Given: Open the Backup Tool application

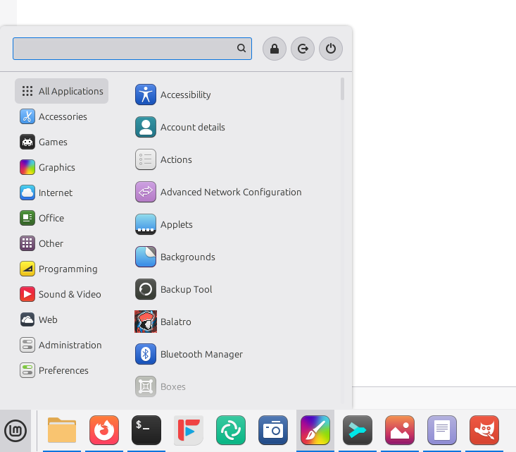Looking at the screenshot, I should click(x=186, y=289).
